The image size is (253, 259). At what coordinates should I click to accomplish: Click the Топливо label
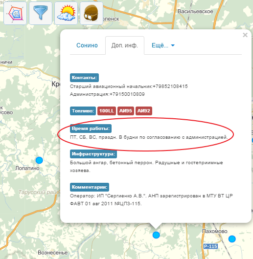click(x=83, y=110)
